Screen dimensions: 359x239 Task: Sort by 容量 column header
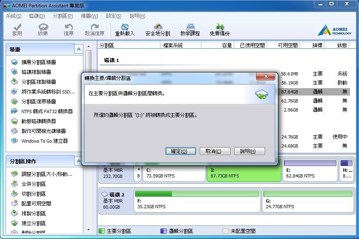217,45
